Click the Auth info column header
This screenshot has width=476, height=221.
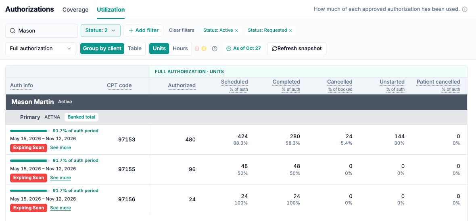(x=21, y=86)
